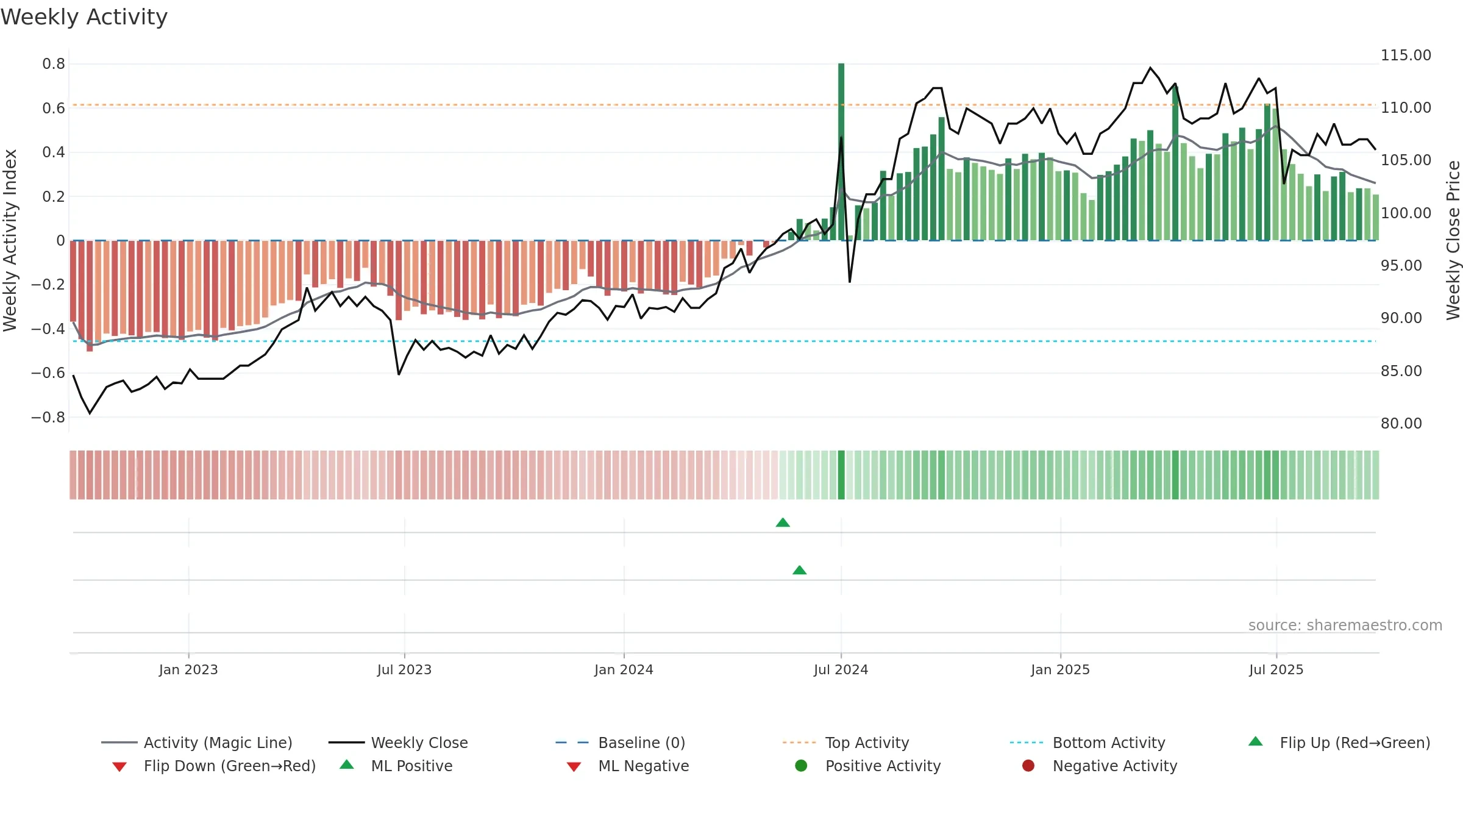1463x823 pixels.
Task: Click the green ML Positive triangle in legend
Action: (x=347, y=764)
